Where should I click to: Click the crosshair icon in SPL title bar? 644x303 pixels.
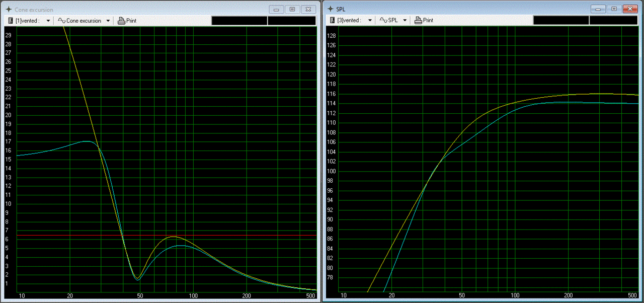tap(329, 9)
